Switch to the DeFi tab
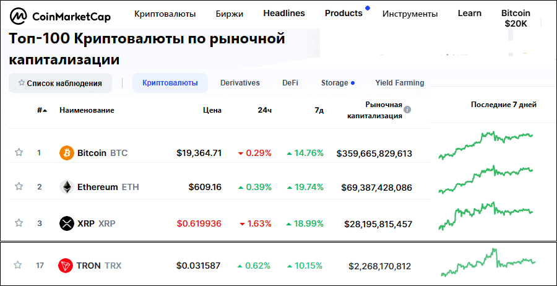This screenshot has width=557, height=286. point(290,83)
